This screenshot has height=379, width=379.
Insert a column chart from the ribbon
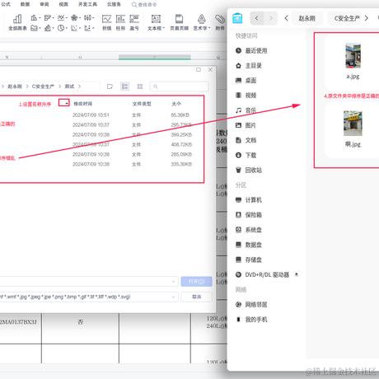pyautogui.click(x=35, y=18)
